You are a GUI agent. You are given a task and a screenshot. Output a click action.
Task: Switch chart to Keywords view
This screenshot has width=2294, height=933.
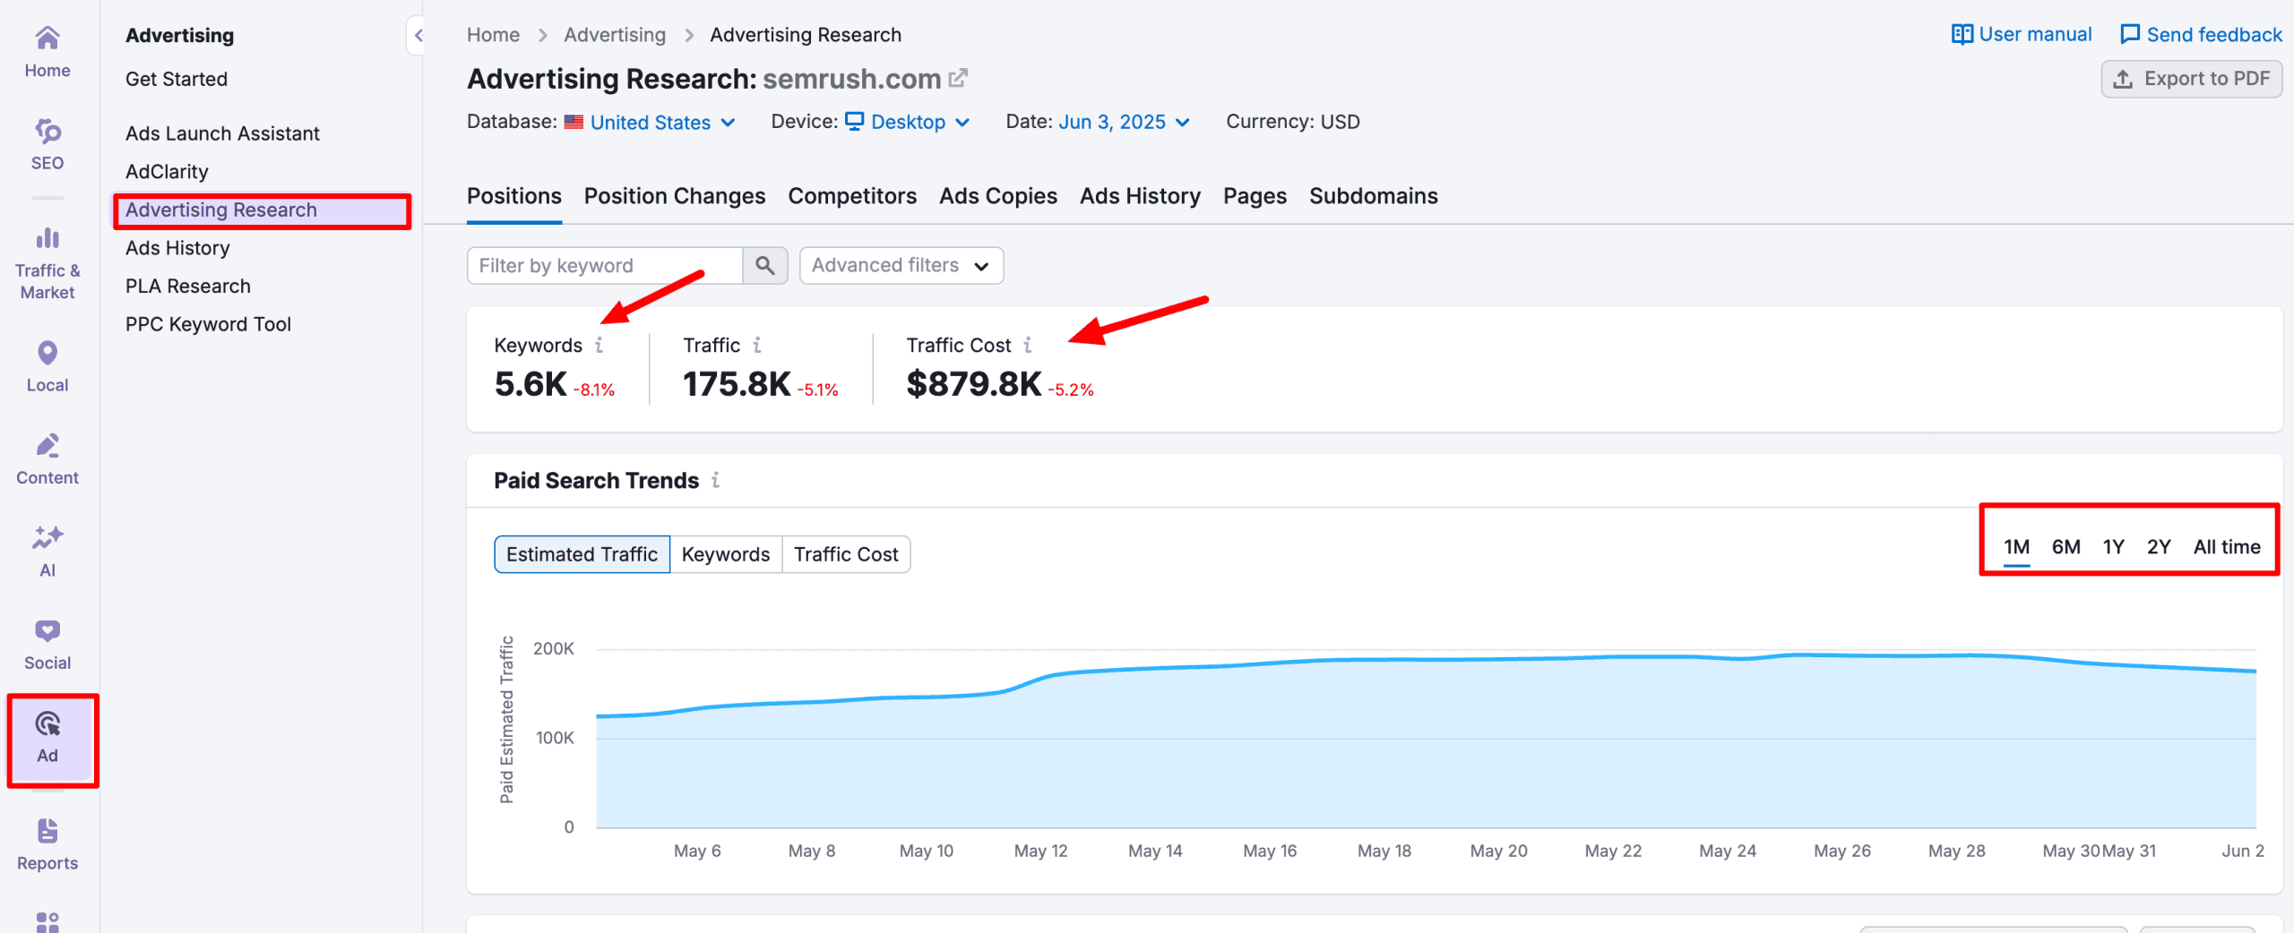[726, 554]
